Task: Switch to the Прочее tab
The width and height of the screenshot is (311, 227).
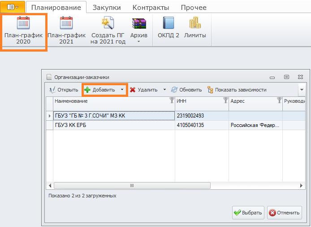Action: click(194, 8)
